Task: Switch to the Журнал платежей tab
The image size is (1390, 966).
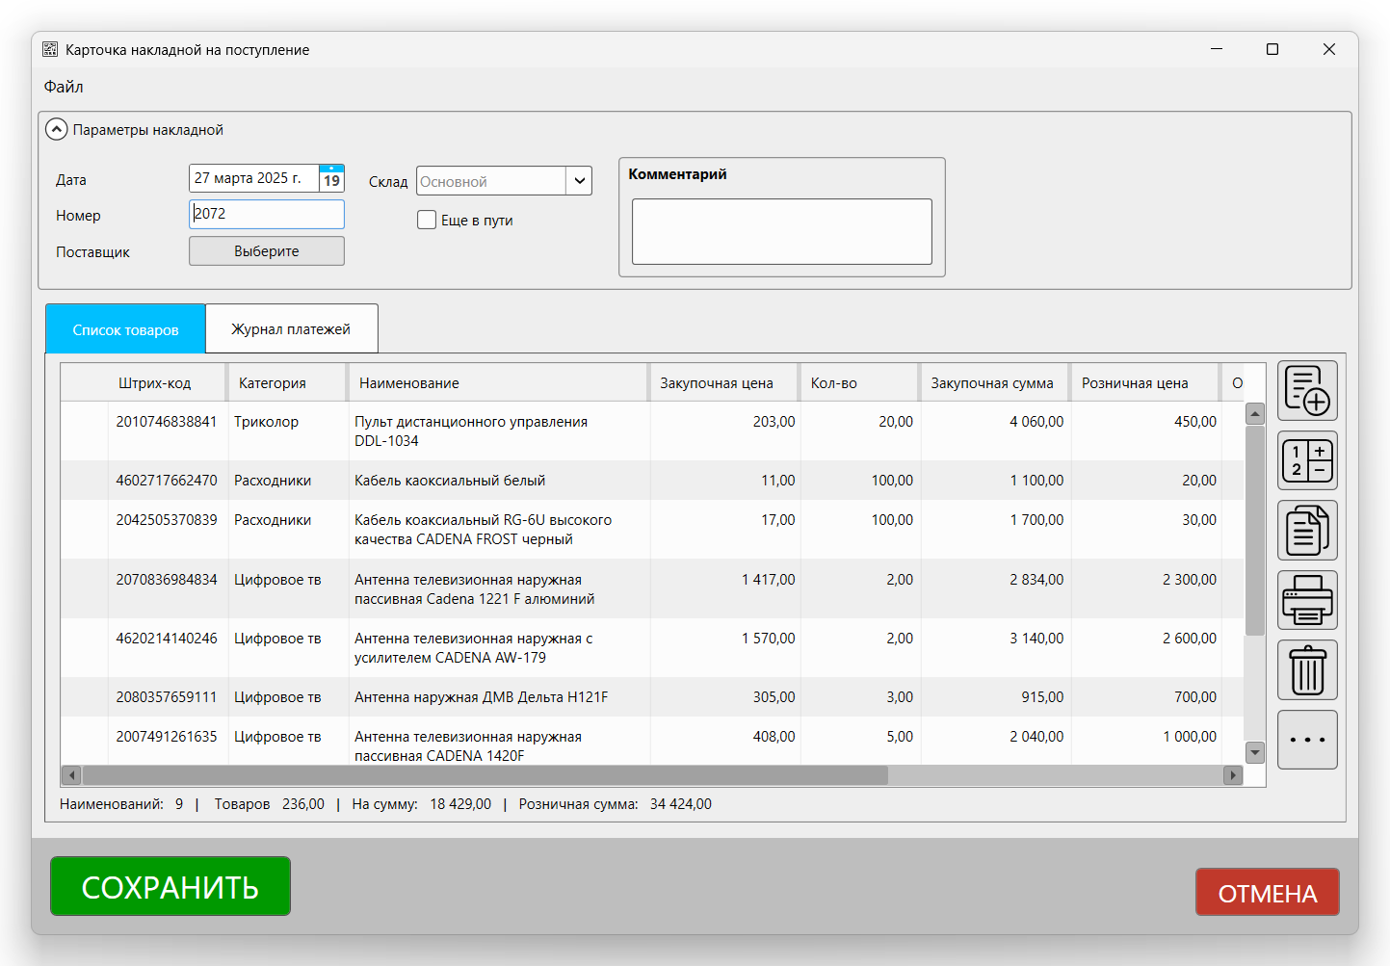Action: point(291,329)
